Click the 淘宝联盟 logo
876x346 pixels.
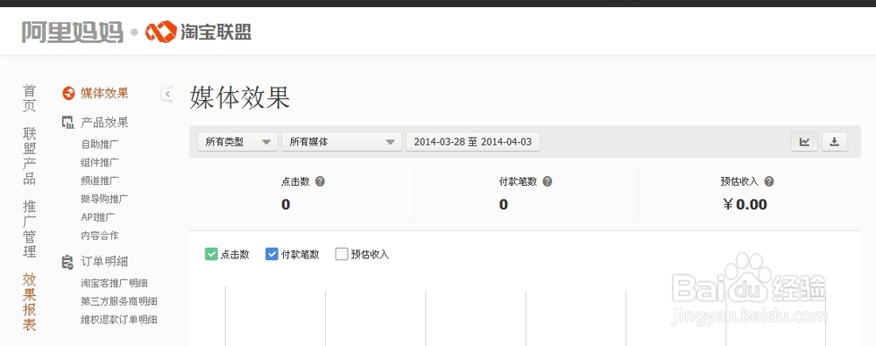[198, 32]
